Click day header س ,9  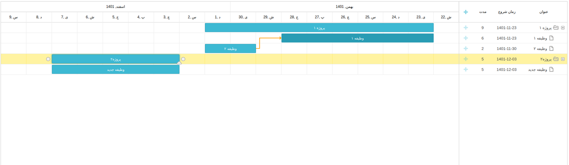pos(13,17)
